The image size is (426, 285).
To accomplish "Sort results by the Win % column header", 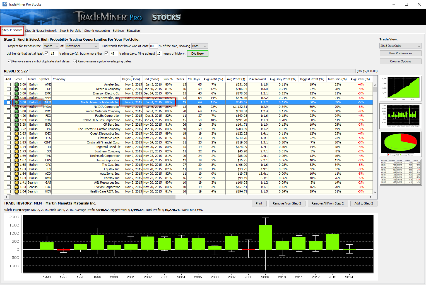I will [168, 79].
